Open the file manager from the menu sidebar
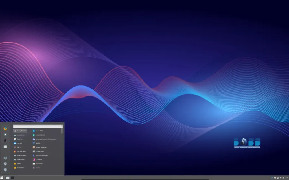Viewport: 289px width, 180px height. 5,146
